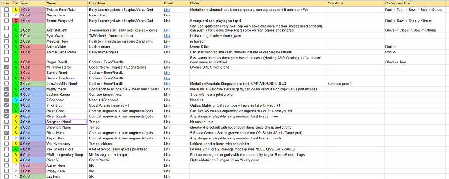The image size is (449, 179).
Task: Check the Stargazer Nami Loss checkbox
Action: (6, 122)
